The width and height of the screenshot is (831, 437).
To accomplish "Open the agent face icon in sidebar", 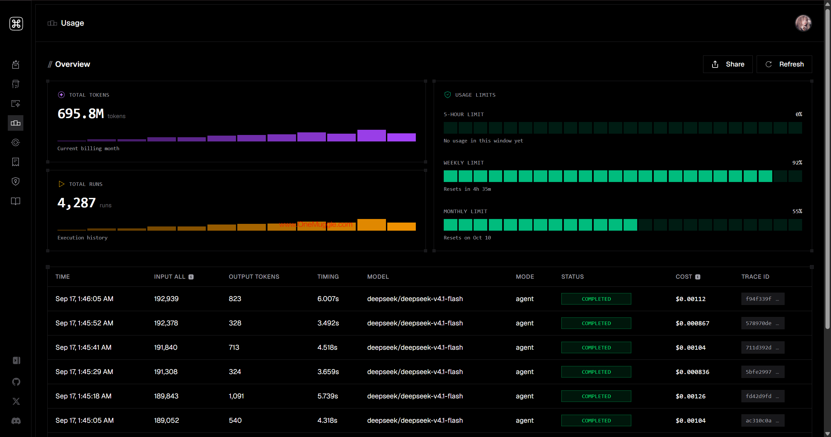I will [x=16, y=84].
